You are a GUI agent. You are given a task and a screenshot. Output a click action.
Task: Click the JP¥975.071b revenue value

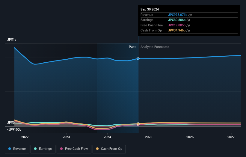click(x=178, y=15)
